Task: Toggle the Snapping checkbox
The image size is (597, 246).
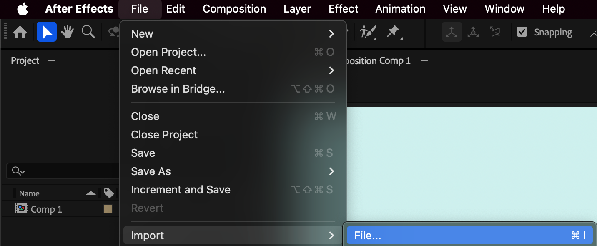Action: pos(522,32)
